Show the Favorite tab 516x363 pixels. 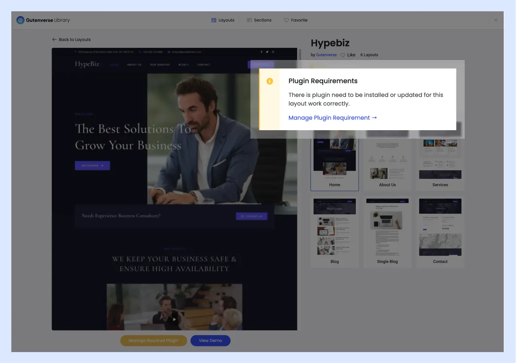pyautogui.click(x=296, y=20)
